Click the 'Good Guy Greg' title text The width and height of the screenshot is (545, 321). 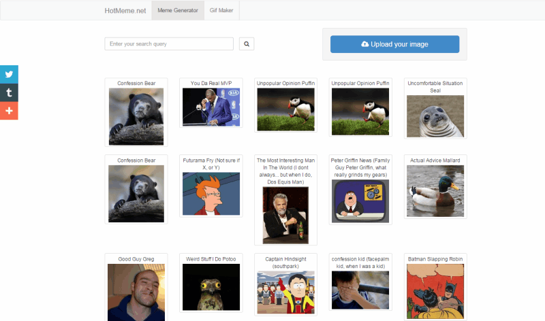tap(136, 259)
